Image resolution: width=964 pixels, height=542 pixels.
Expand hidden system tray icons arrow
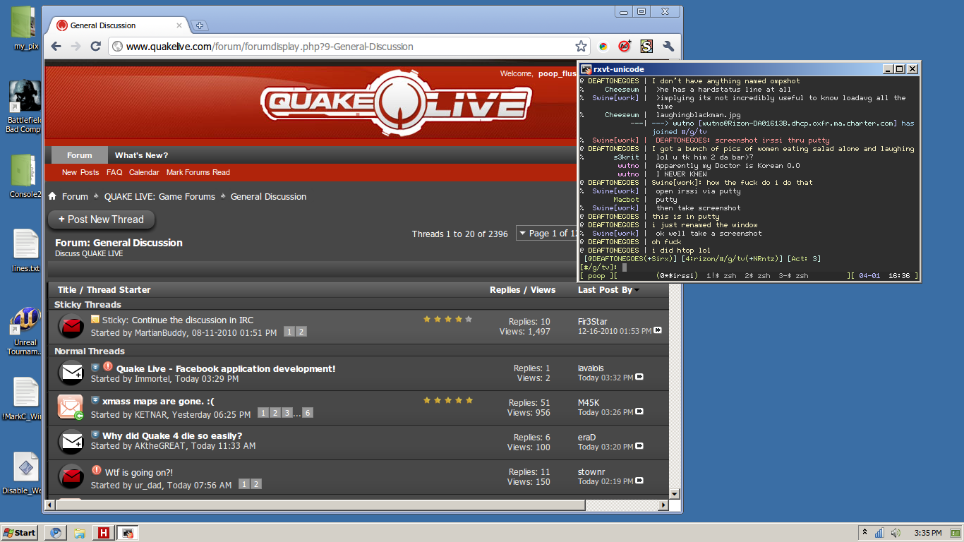(x=864, y=532)
